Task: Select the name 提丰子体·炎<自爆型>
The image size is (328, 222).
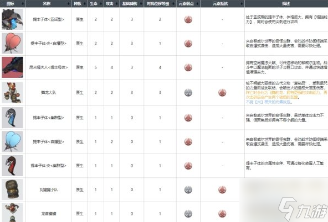Action: pyautogui.click(x=49, y=44)
